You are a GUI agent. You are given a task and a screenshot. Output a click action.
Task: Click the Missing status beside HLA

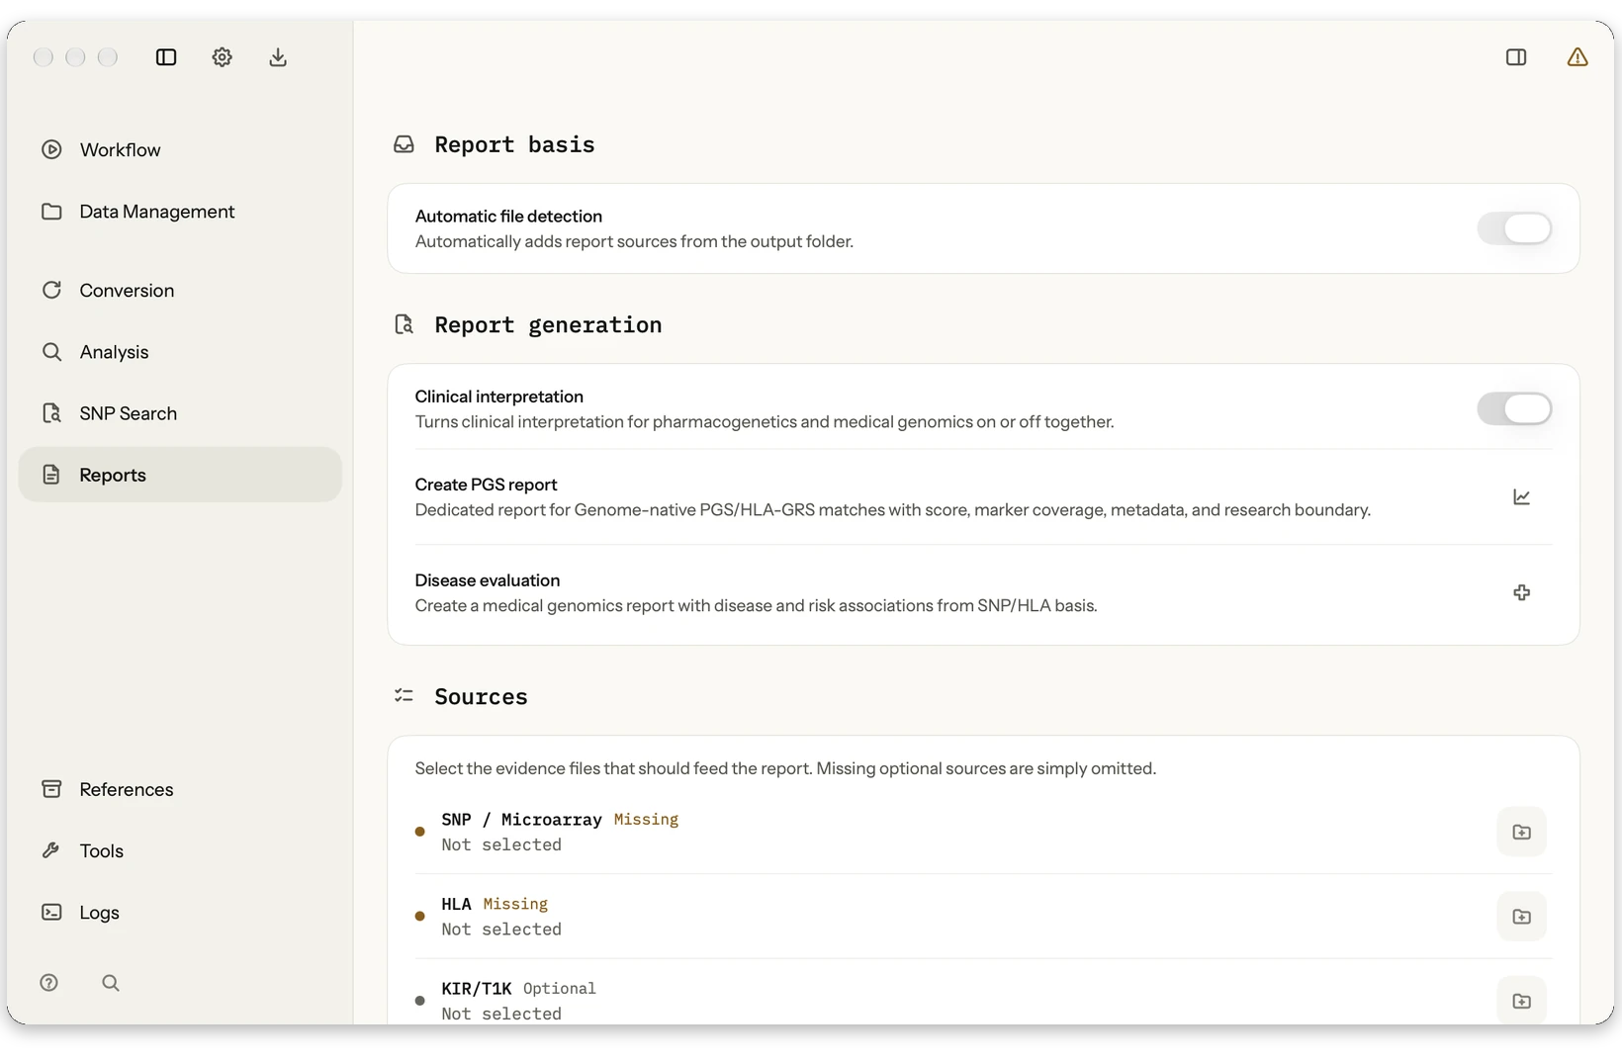tap(515, 904)
